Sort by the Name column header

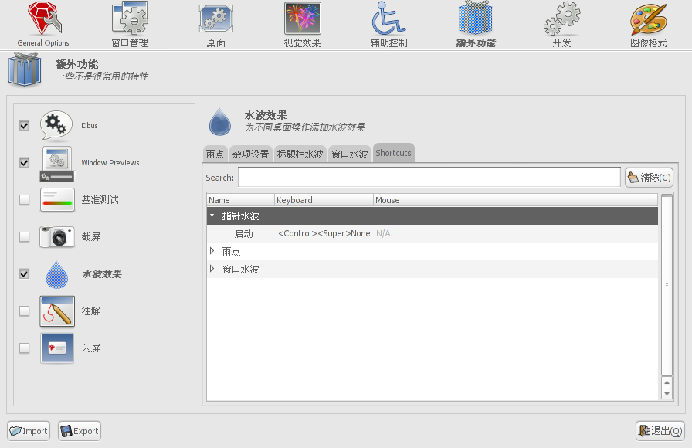(240, 200)
